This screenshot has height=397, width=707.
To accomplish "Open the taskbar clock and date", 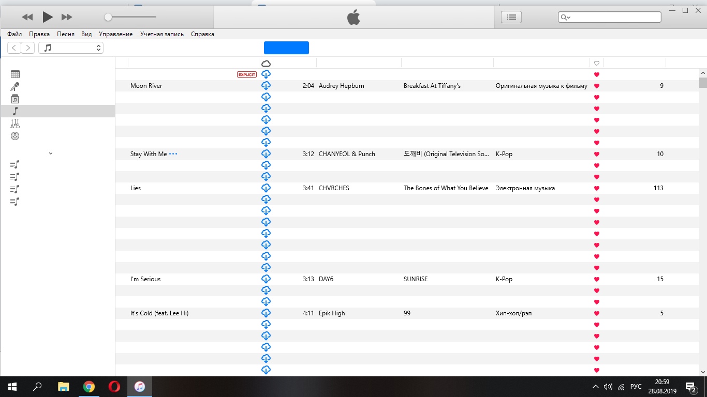I will pyautogui.click(x=662, y=387).
